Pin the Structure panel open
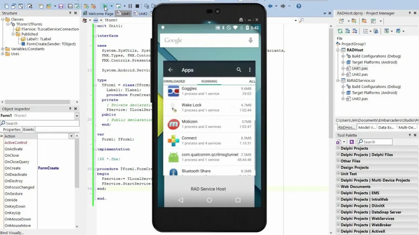The width and height of the screenshot is (419, 235). pos(70,13)
